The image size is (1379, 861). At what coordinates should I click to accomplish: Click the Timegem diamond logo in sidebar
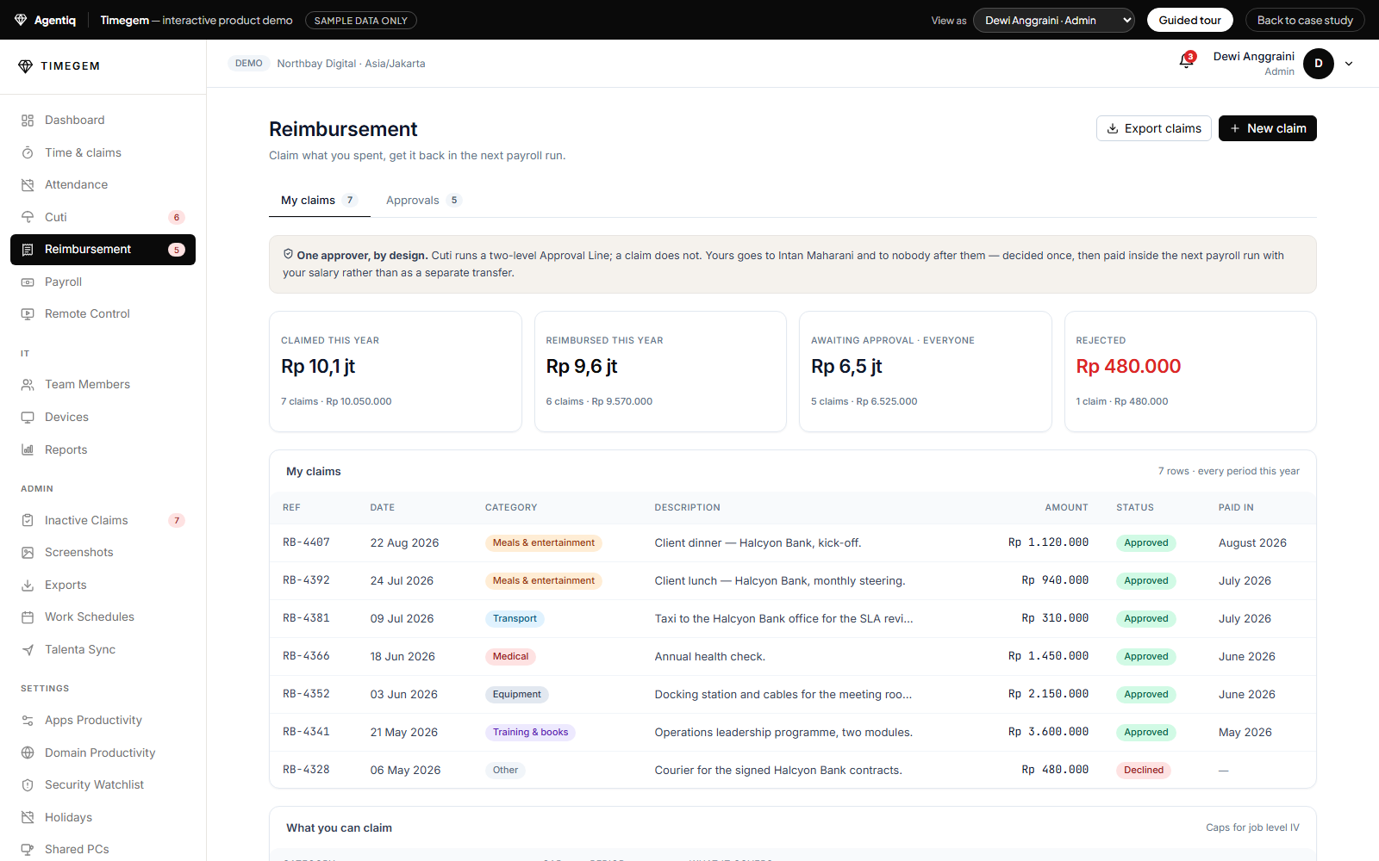(x=25, y=66)
